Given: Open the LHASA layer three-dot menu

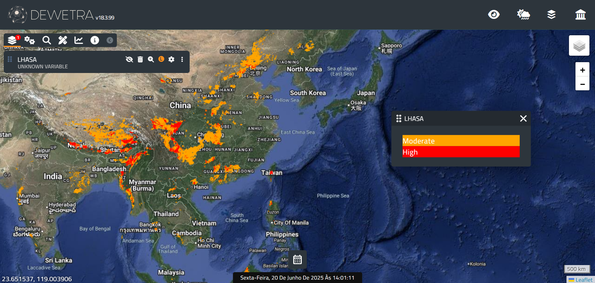Looking at the screenshot, I should 182,59.
